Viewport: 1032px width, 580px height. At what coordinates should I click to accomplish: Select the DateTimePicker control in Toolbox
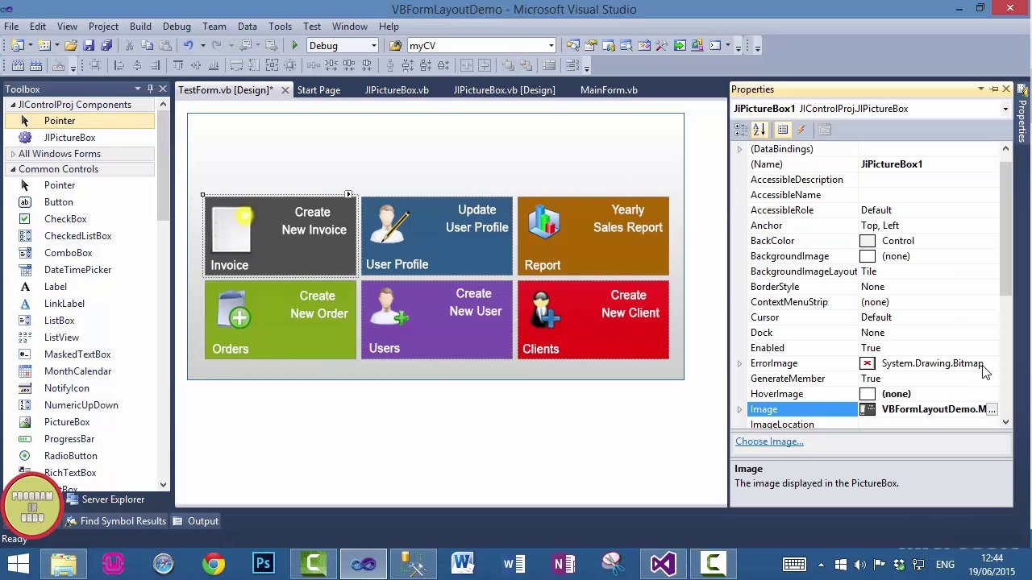79,270
